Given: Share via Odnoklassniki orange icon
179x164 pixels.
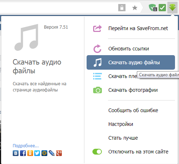Looking at the screenshot, I should click(x=30, y=153).
